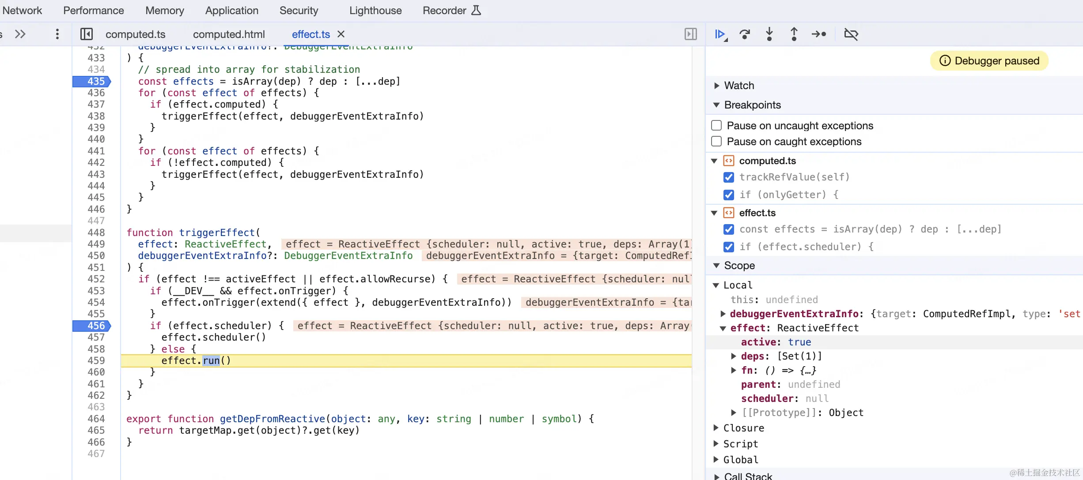Enable Pause on uncaught exceptions
1083x480 pixels.
(716, 126)
